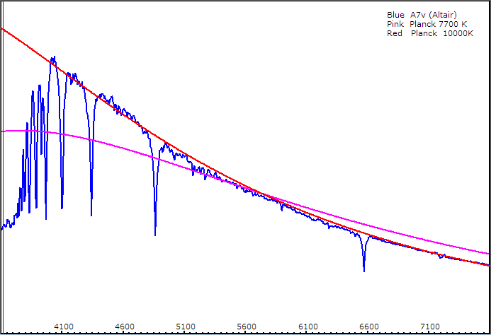Image resolution: width=491 pixels, height=335 pixels.
Task: Mark the deep absorption line before 5100
Action: click(155, 234)
